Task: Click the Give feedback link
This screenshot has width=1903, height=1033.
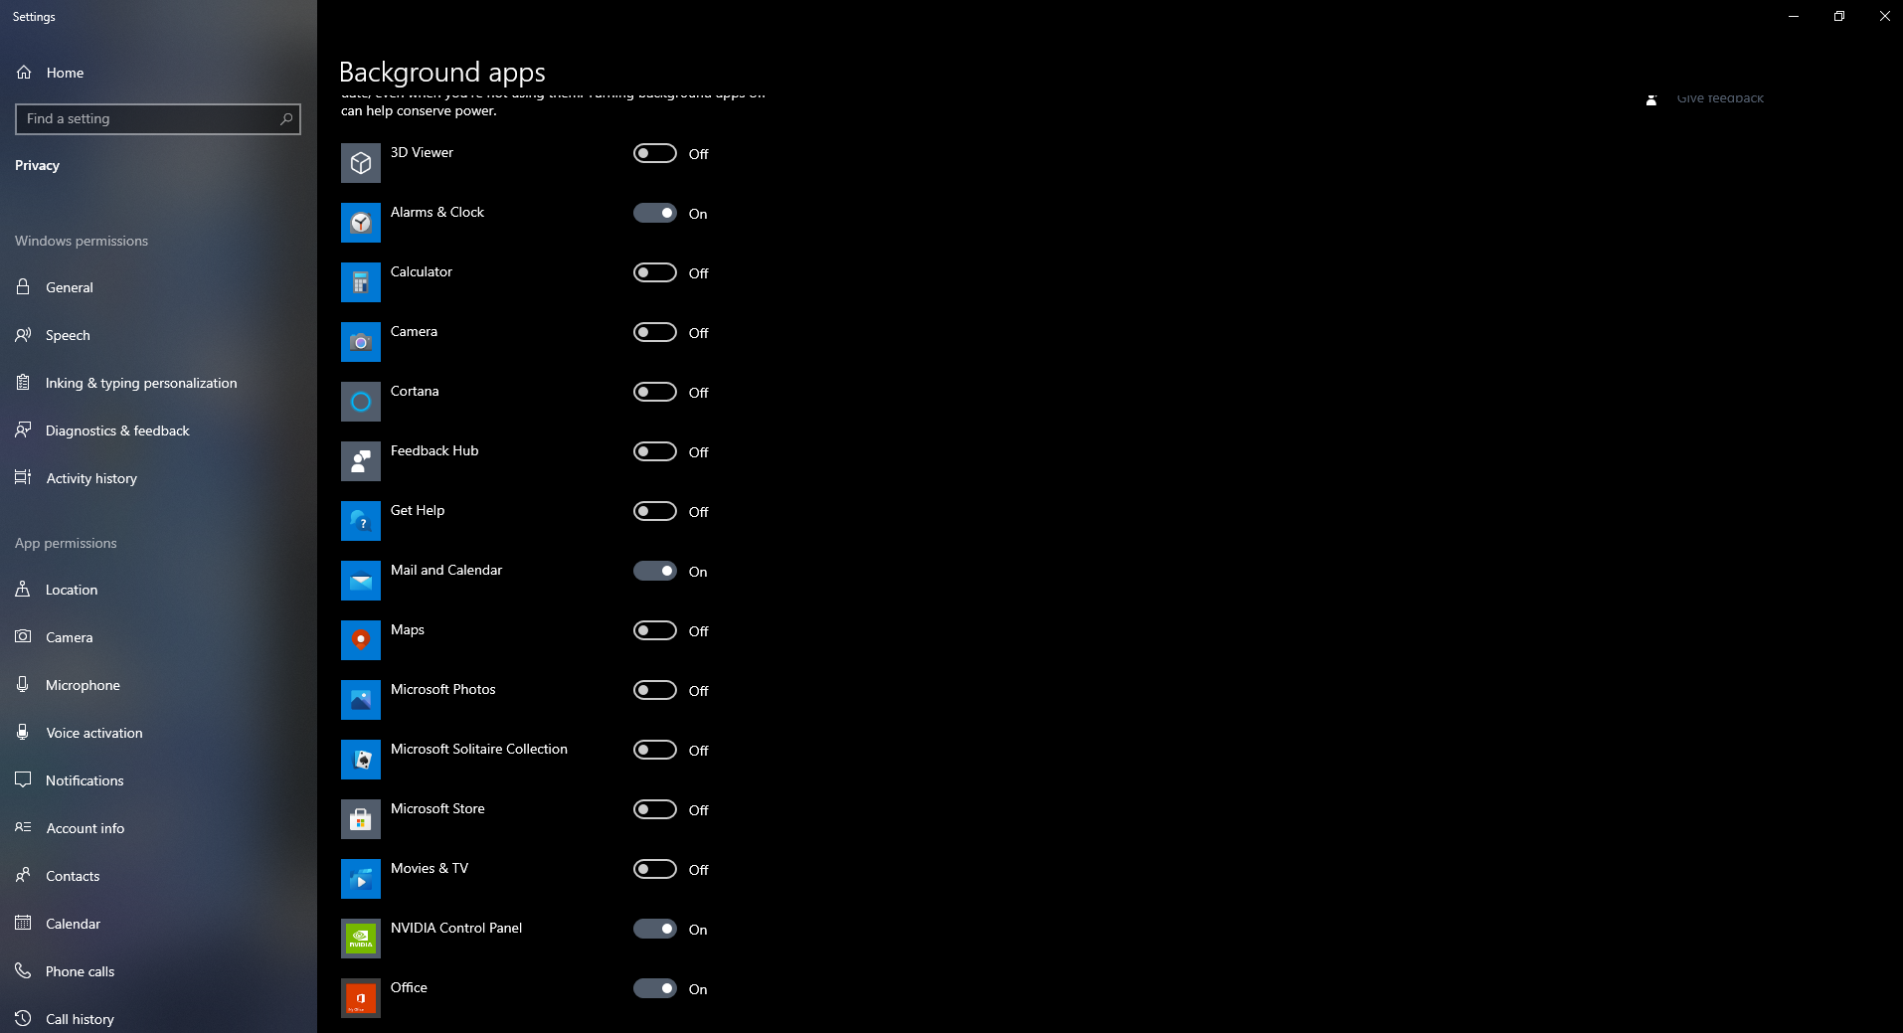Action: [x=1720, y=98]
